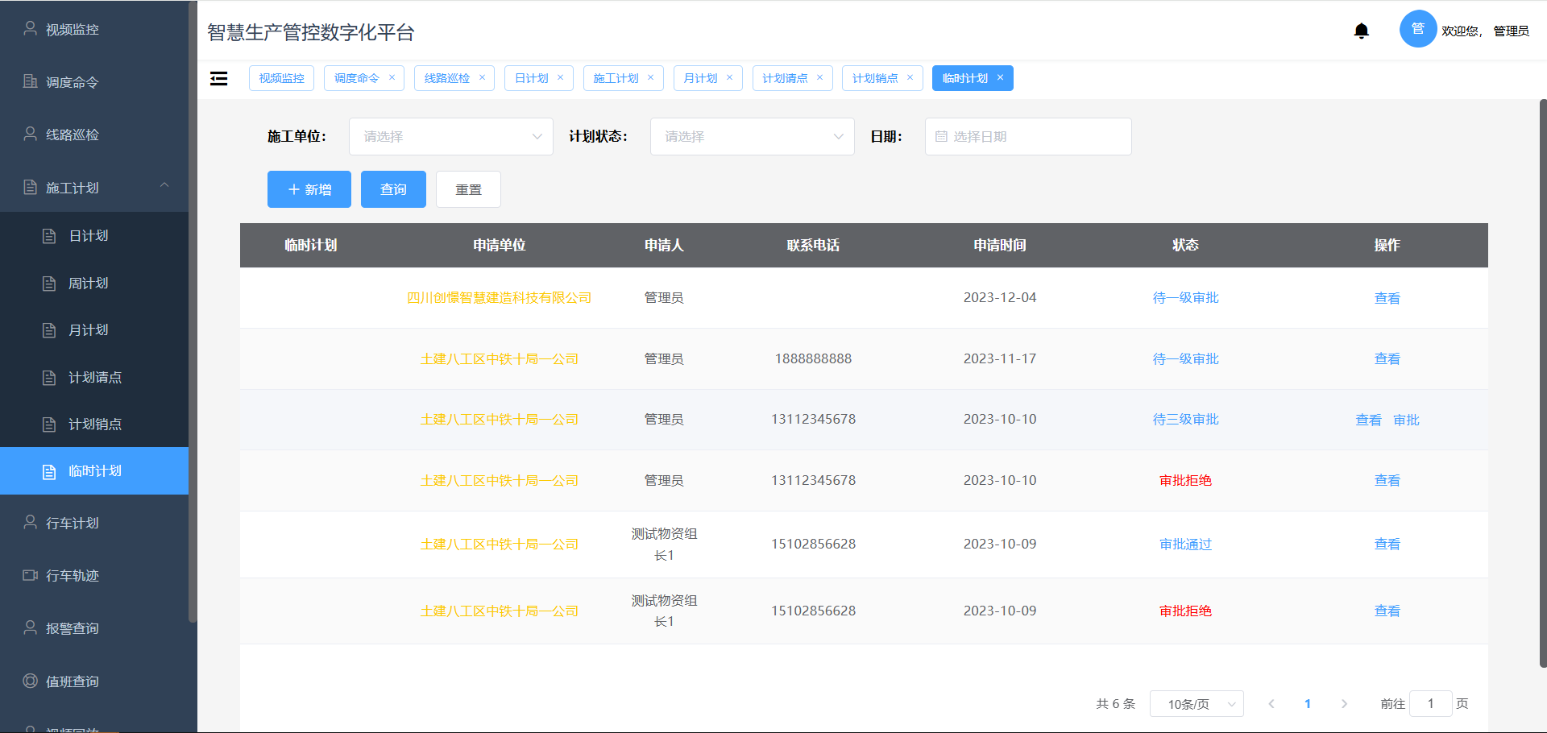Image resolution: width=1547 pixels, height=733 pixels.
Task: Switch to the 月计划 tab
Action: pyautogui.click(x=700, y=77)
